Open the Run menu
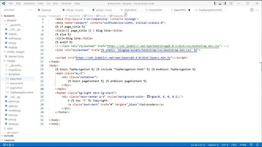Viewport: 262px width, 147px height. (56, 4)
